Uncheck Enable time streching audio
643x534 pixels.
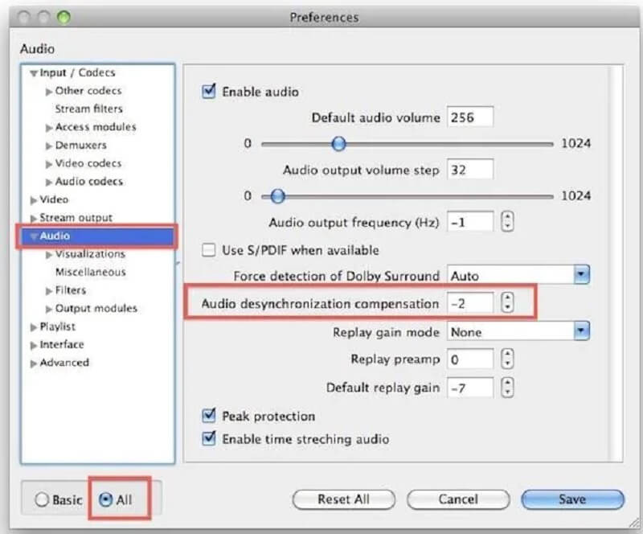(207, 439)
